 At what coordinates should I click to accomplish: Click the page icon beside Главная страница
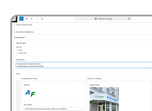(96, 19)
